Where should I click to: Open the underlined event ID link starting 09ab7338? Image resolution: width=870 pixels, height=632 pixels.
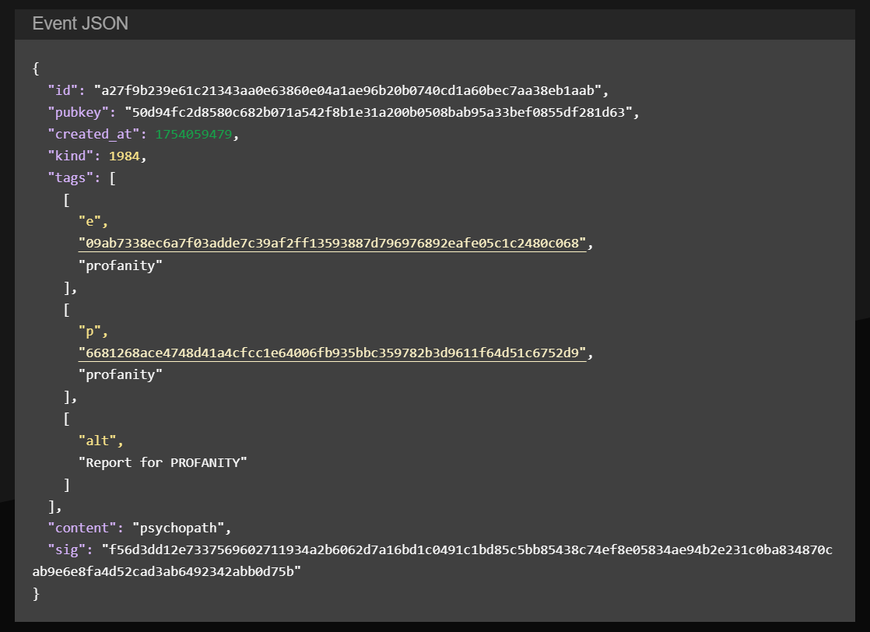click(332, 243)
